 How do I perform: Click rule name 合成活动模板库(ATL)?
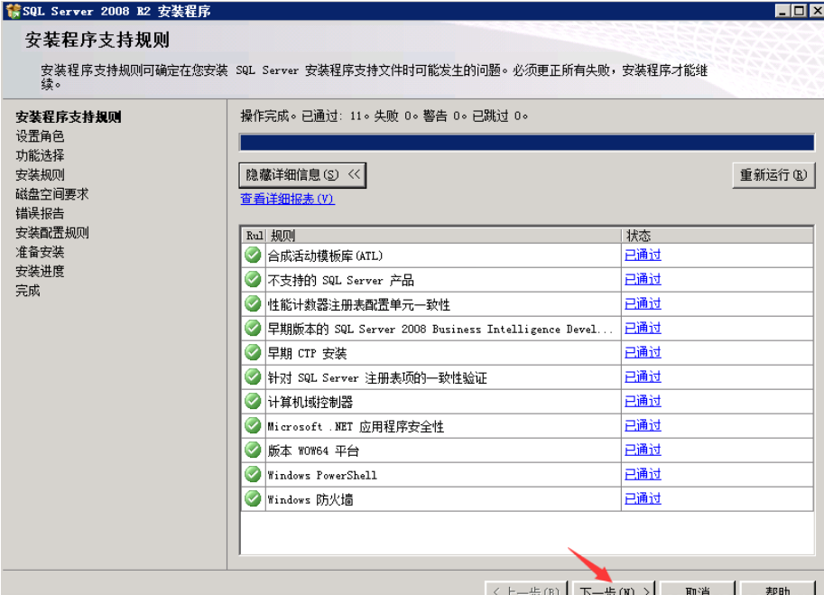pos(325,256)
